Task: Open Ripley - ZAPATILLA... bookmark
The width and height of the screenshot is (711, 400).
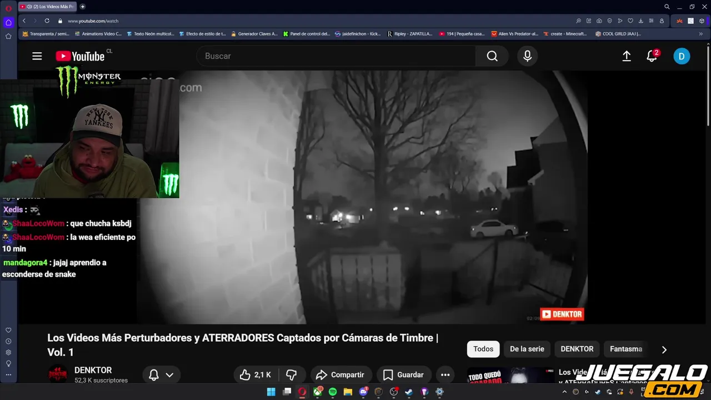Action: click(410, 34)
